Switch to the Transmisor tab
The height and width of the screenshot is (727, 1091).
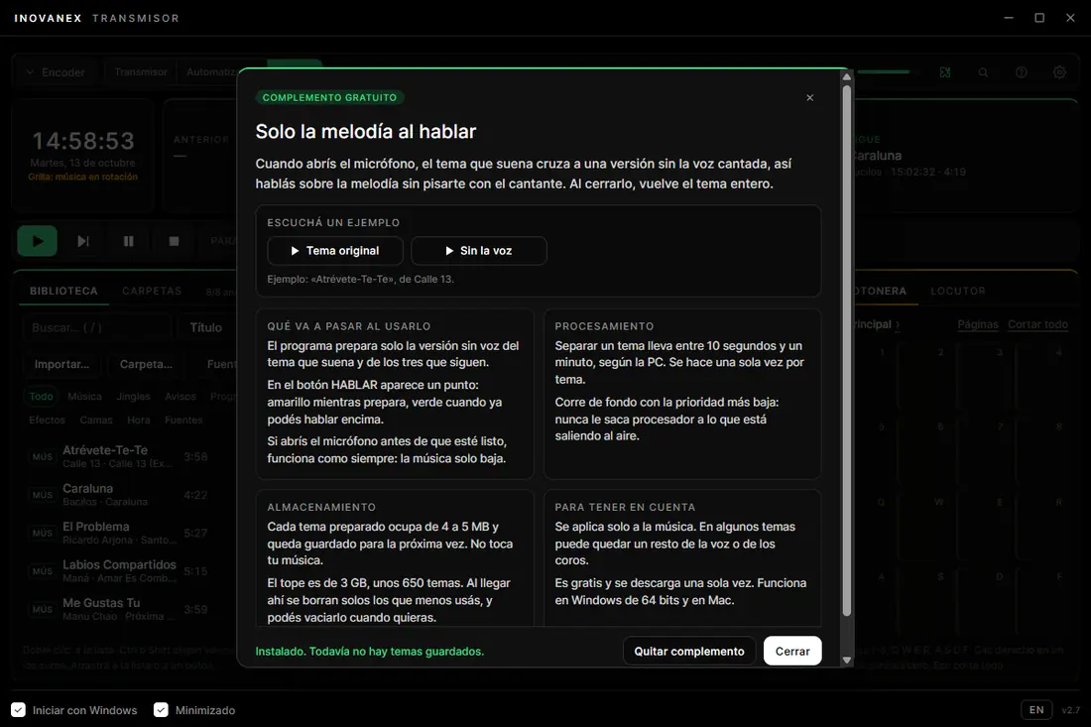click(x=141, y=72)
